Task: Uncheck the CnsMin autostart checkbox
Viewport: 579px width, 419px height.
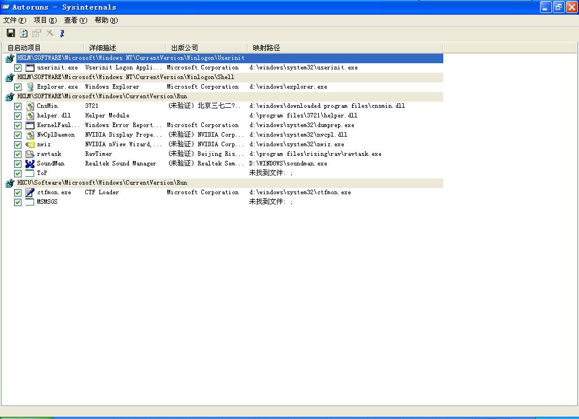Action: click(x=18, y=106)
